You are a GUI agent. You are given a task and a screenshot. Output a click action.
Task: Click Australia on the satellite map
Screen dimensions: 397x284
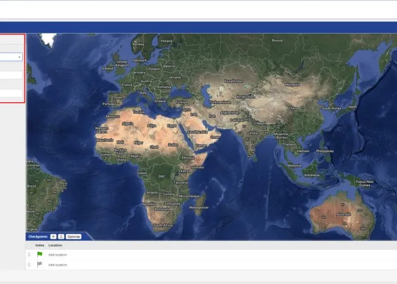(343, 214)
